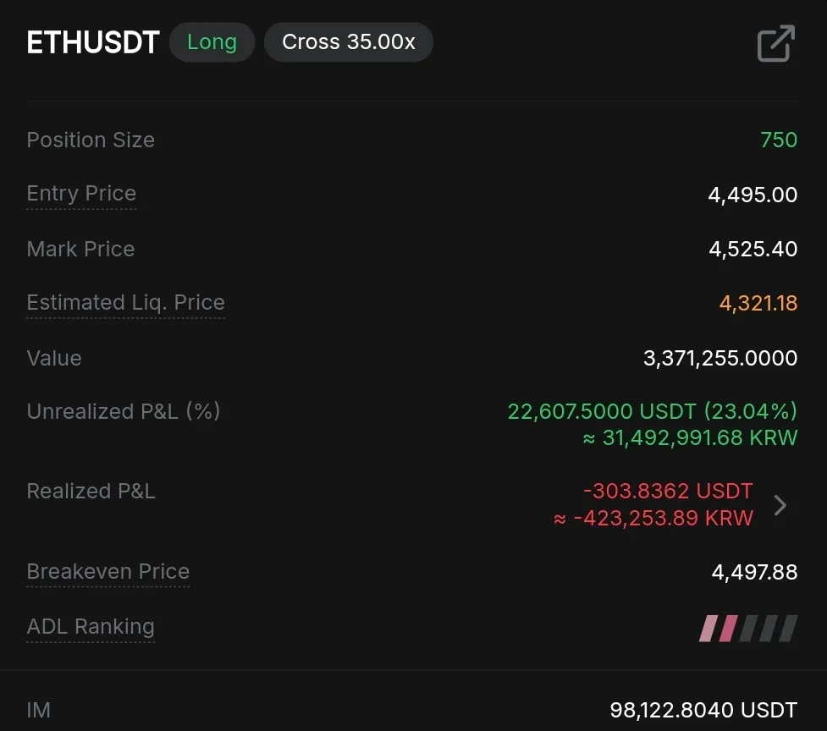Click the Long position badge

click(x=212, y=42)
